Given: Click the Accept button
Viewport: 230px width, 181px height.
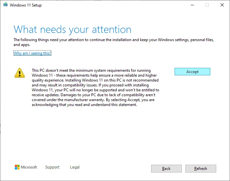Looking at the screenshot, I should 192,71.
